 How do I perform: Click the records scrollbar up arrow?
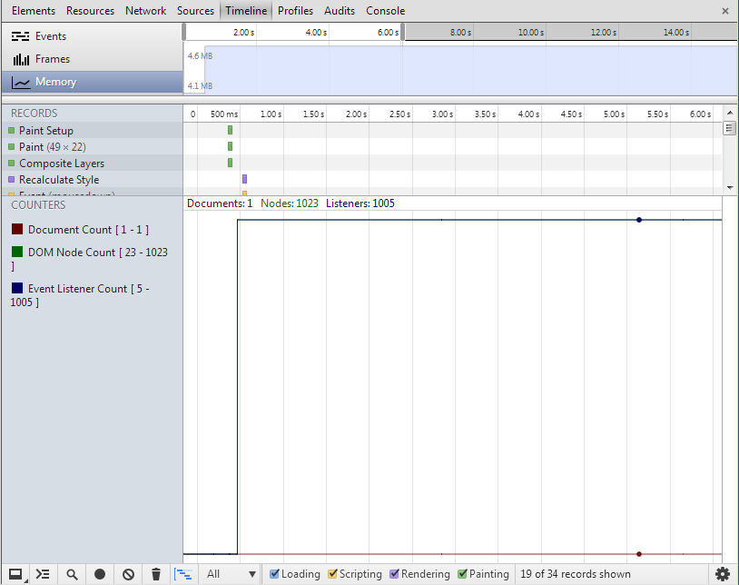click(x=730, y=114)
